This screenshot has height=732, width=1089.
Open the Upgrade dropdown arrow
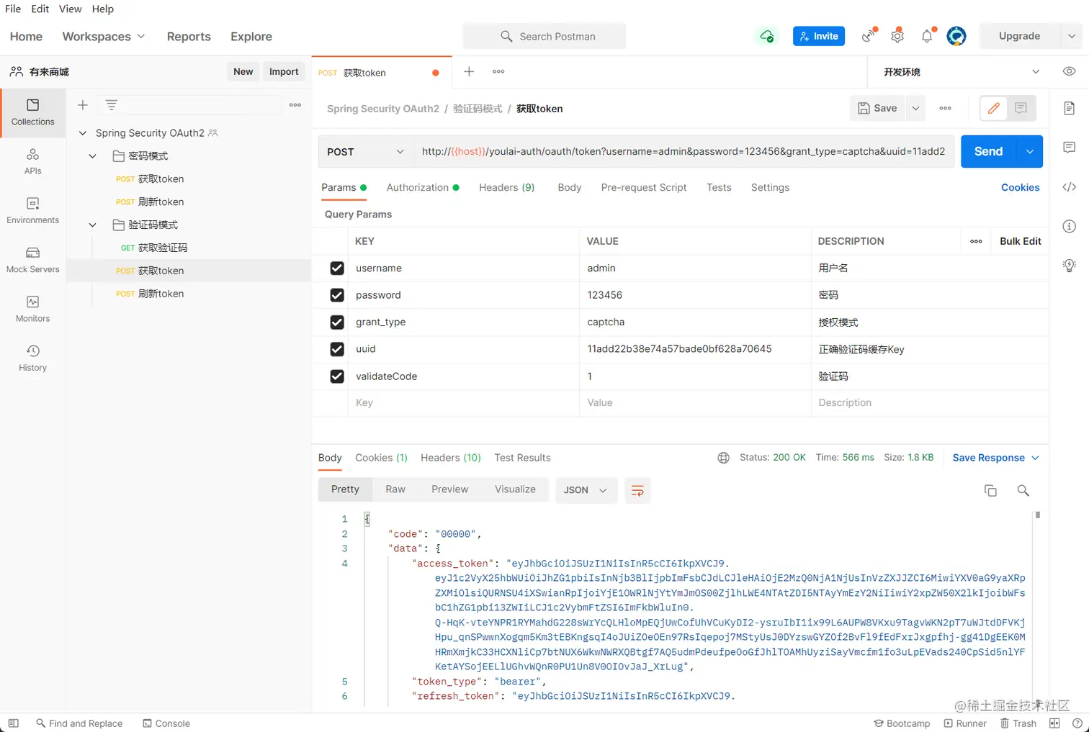(1072, 36)
